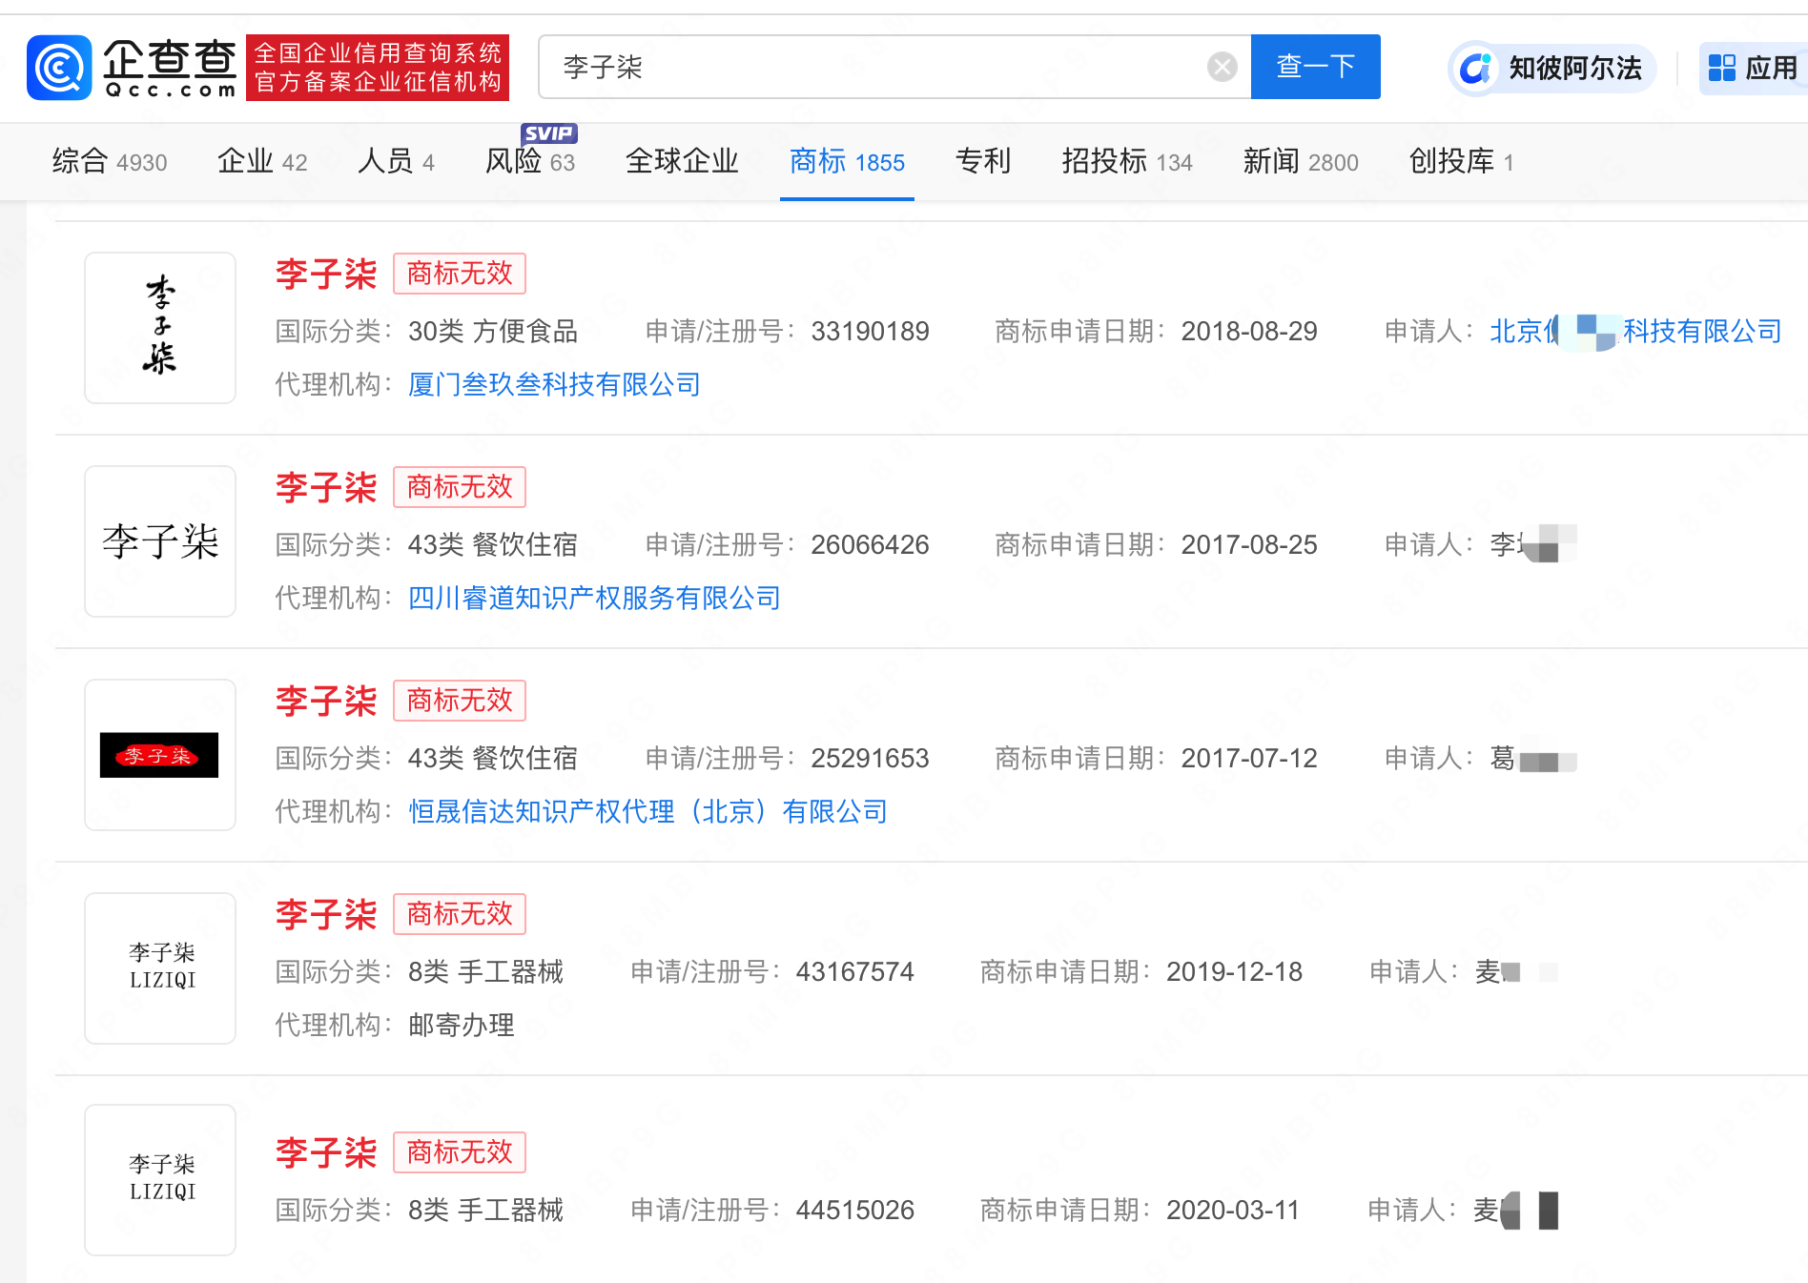The image size is (1808, 1283).
Task: Switch to the 综合 4930 tab
Action: point(110,161)
